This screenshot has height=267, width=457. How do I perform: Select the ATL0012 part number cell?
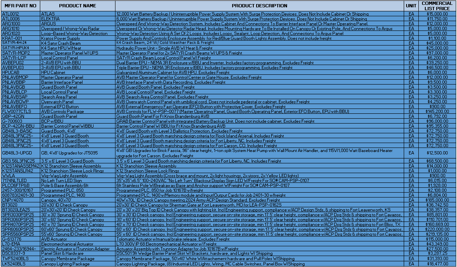[20, 14]
